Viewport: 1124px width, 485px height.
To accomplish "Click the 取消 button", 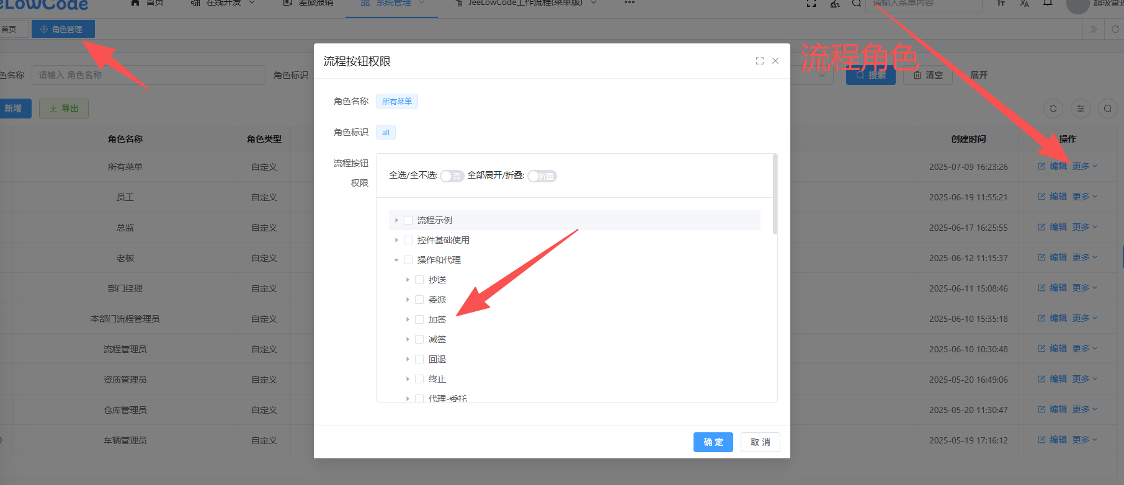I will coord(760,442).
